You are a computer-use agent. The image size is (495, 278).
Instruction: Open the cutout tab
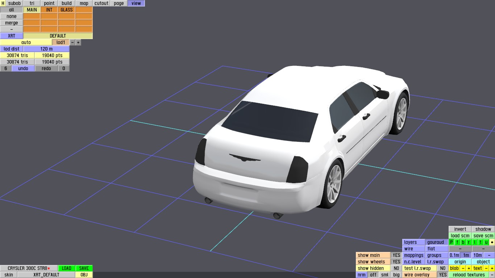[101, 3]
